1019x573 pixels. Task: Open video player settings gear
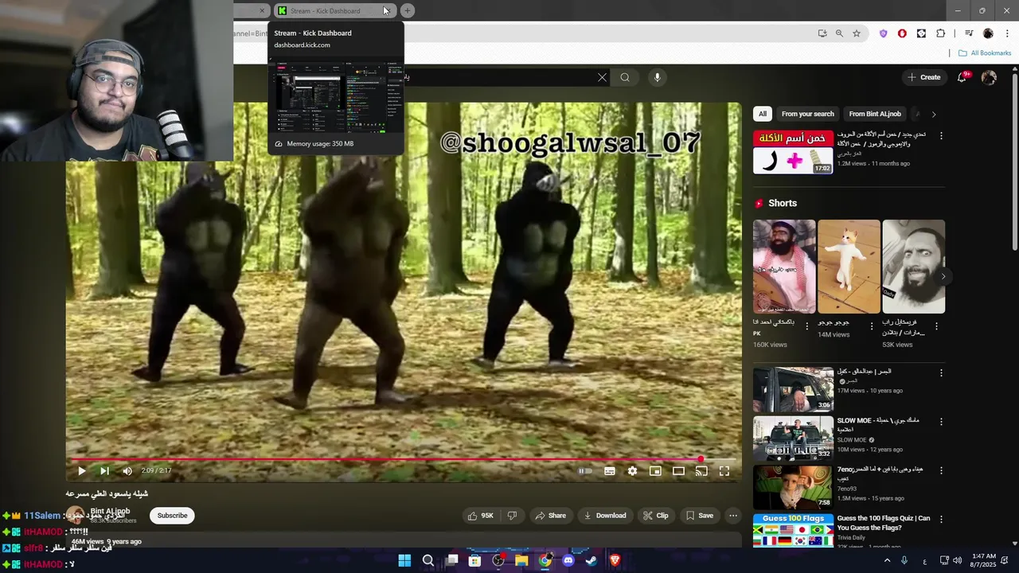(x=632, y=471)
